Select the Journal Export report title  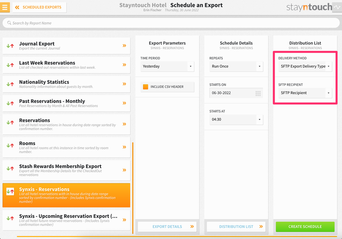[37, 44]
